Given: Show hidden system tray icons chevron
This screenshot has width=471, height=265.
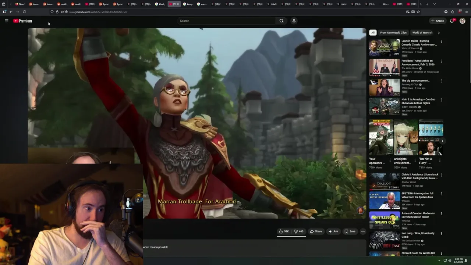Looking at the screenshot, I should 439,261.
